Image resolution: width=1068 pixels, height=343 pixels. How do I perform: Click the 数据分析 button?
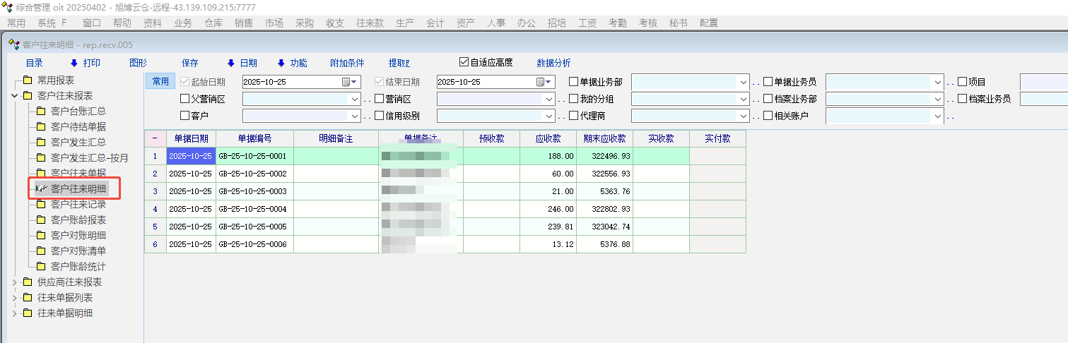point(553,63)
